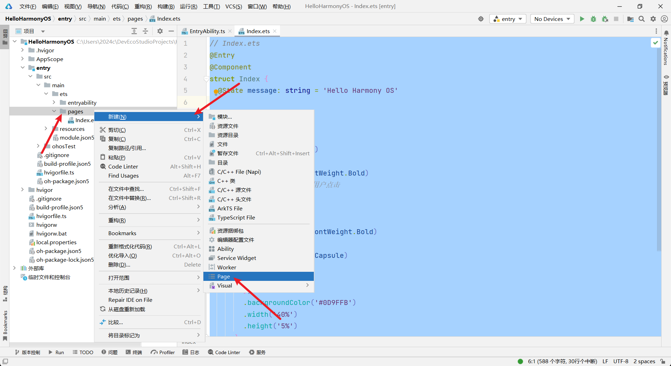Open the TODO tool window

83,352
